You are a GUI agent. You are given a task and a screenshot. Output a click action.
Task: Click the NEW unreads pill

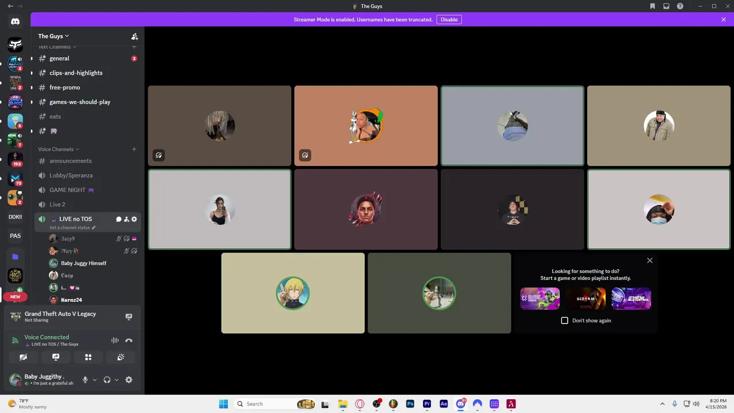tap(15, 297)
